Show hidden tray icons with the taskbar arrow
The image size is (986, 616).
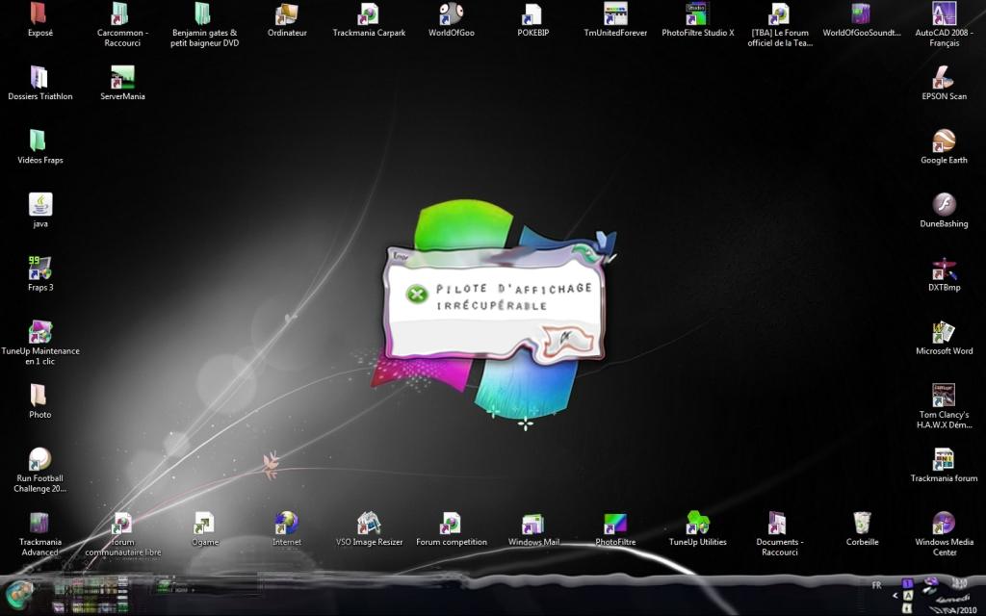(895, 595)
